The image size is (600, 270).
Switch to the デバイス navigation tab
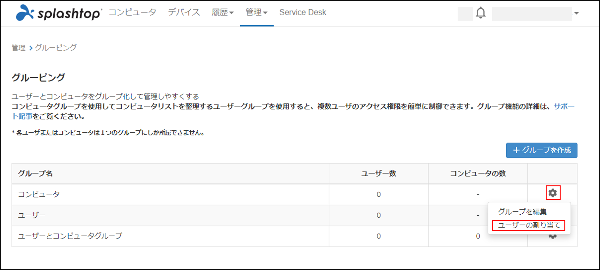(x=184, y=12)
